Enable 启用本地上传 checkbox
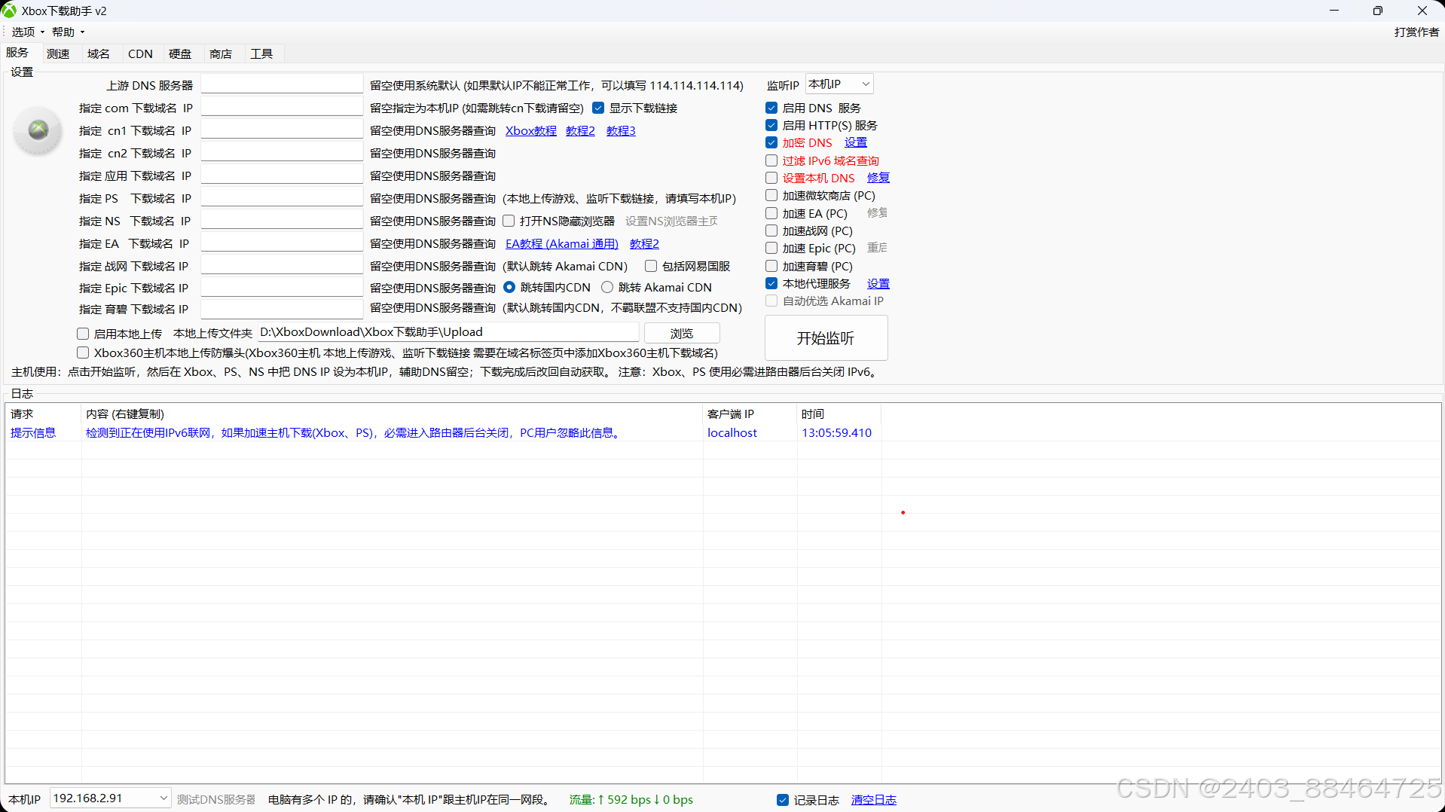1445x812 pixels. click(x=83, y=334)
